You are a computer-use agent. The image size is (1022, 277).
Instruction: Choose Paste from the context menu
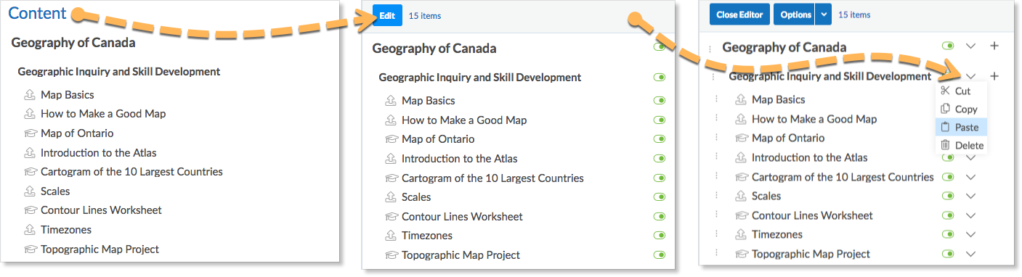tap(961, 128)
